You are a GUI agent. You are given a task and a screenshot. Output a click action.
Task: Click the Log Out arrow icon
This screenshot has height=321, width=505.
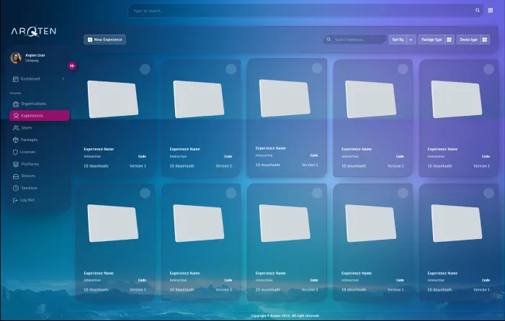[15, 200]
